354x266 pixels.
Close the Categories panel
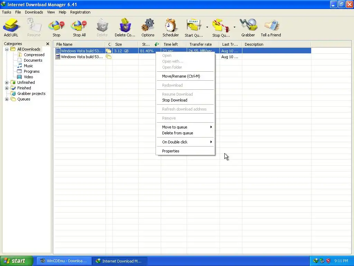coord(48,44)
